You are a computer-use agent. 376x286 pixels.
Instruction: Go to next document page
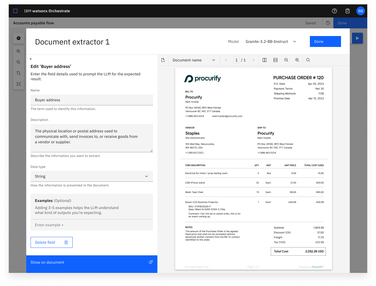[254, 60]
